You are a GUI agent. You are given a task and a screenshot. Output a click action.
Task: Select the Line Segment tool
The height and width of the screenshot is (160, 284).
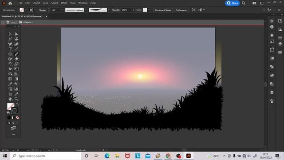16,49
